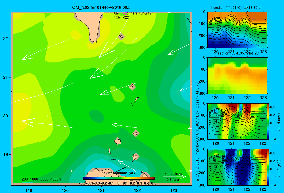The width and height of the screenshot is (284, 193).
Task: Open the northward velocity section panel
Action: [237, 121]
